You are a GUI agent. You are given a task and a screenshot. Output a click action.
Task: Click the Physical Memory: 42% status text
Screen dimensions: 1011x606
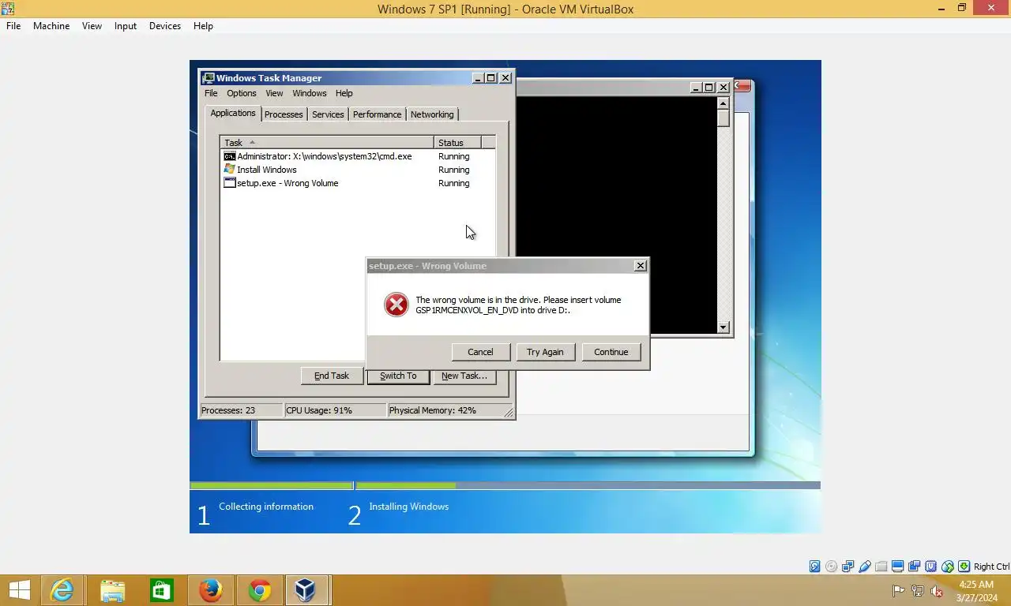433,410
